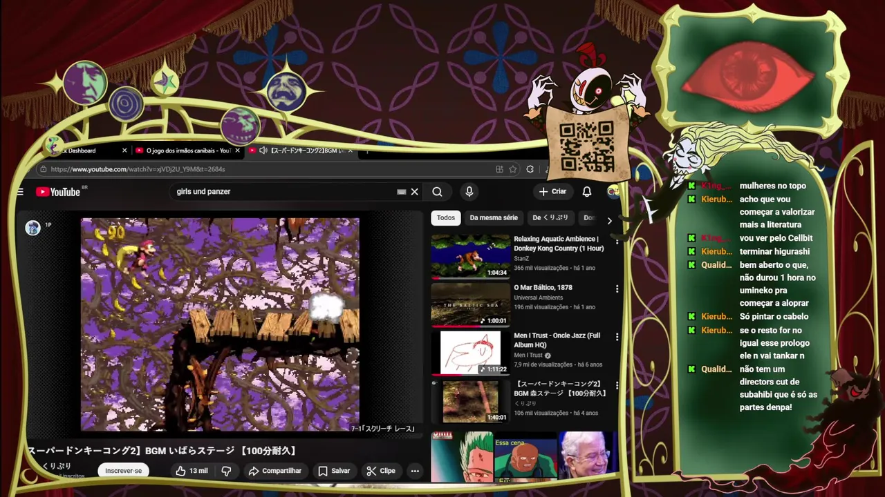Open the Essa cena thumbnail
885x497 pixels.
(x=525, y=457)
